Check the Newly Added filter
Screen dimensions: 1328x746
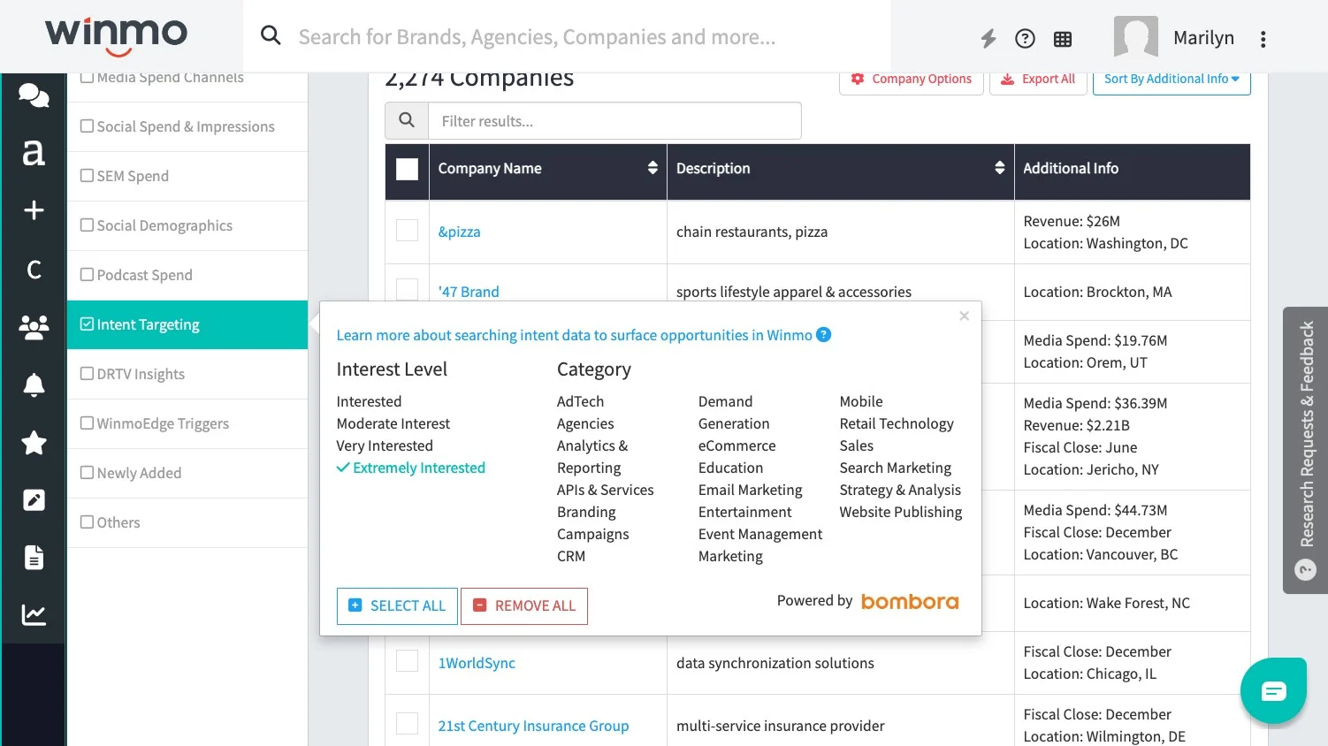87,473
